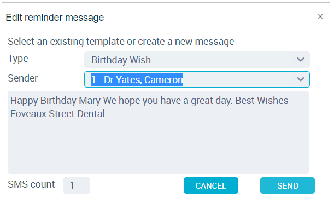Cancel editing the reminder message
This screenshot has width=334, height=203.
pos(211,185)
